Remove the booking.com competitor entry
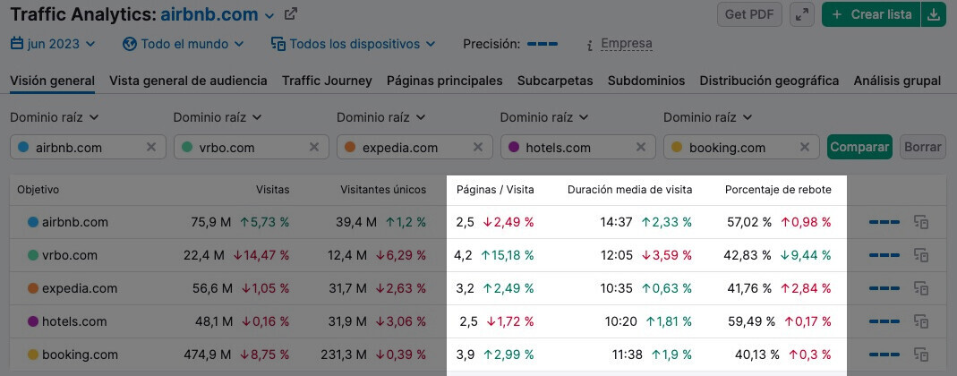The width and height of the screenshot is (957, 376). tap(805, 148)
